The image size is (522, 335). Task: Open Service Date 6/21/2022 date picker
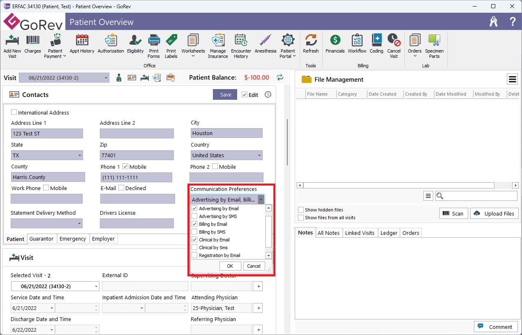click(52, 308)
